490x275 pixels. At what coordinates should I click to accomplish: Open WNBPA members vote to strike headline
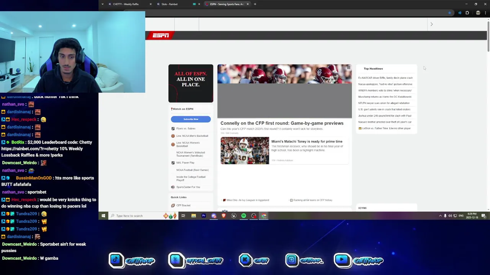click(385, 91)
